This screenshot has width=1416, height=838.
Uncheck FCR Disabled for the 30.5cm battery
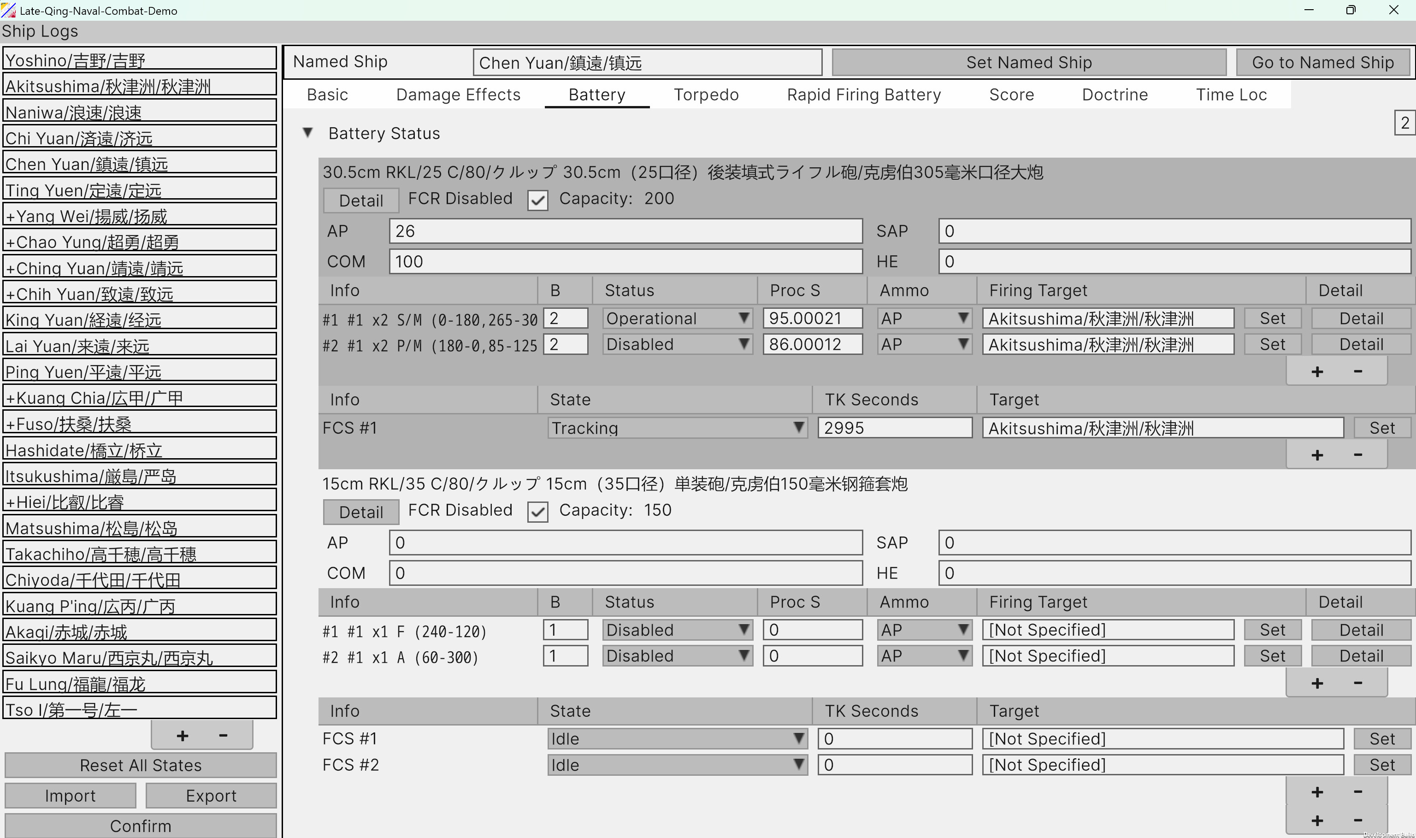tap(537, 200)
